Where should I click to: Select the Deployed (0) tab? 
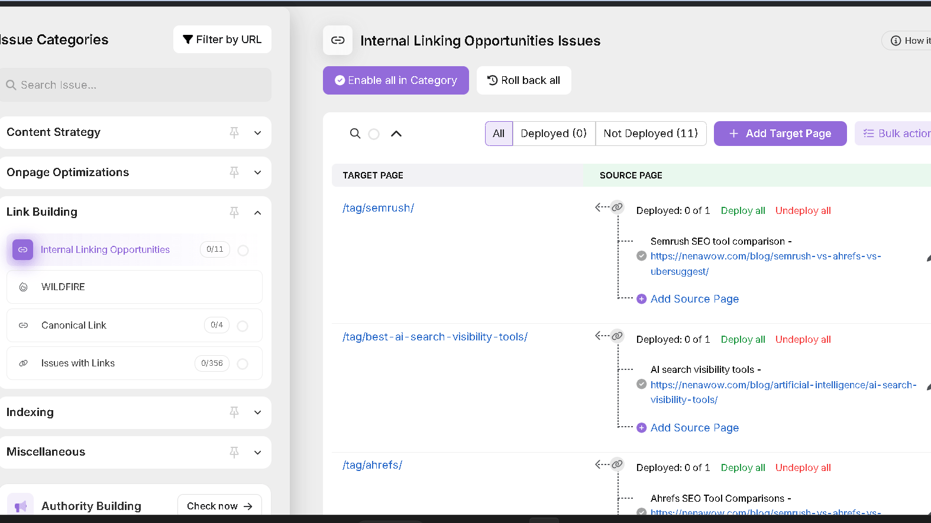pyautogui.click(x=554, y=134)
